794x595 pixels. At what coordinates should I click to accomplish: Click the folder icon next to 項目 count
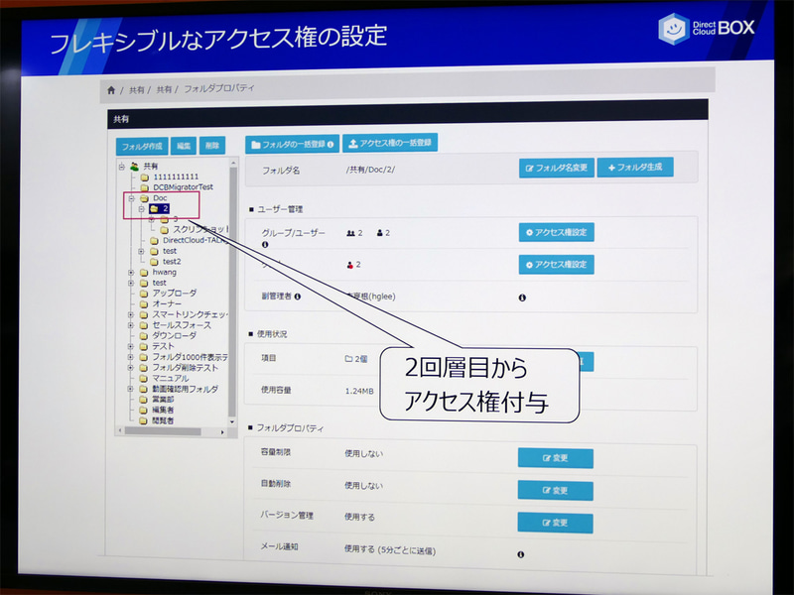pyautogui.click(x=346, y=359)
